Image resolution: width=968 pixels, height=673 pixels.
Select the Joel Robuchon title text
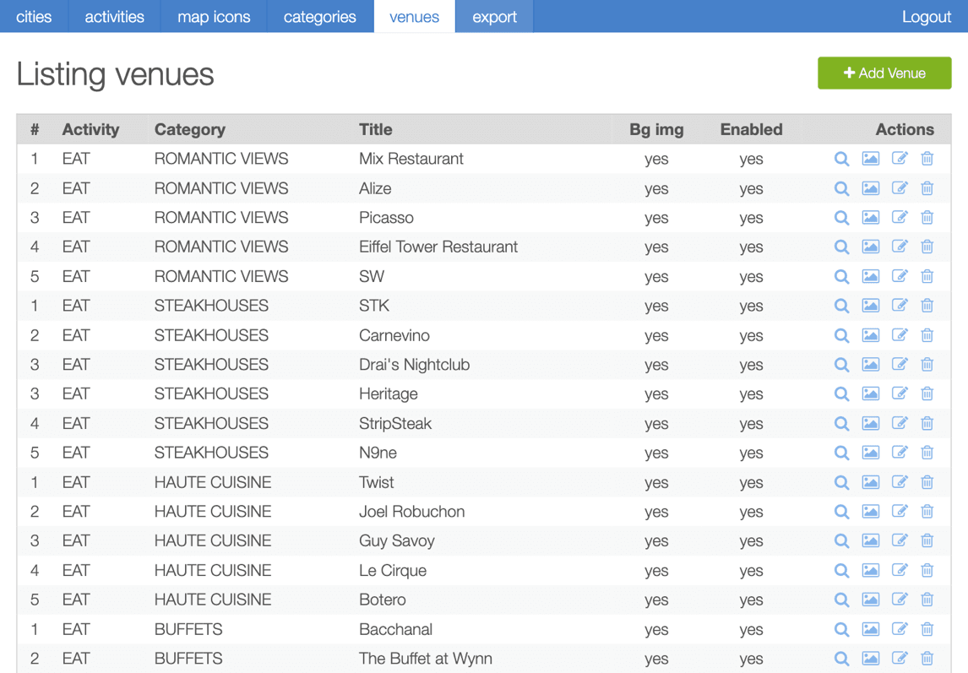411,512
